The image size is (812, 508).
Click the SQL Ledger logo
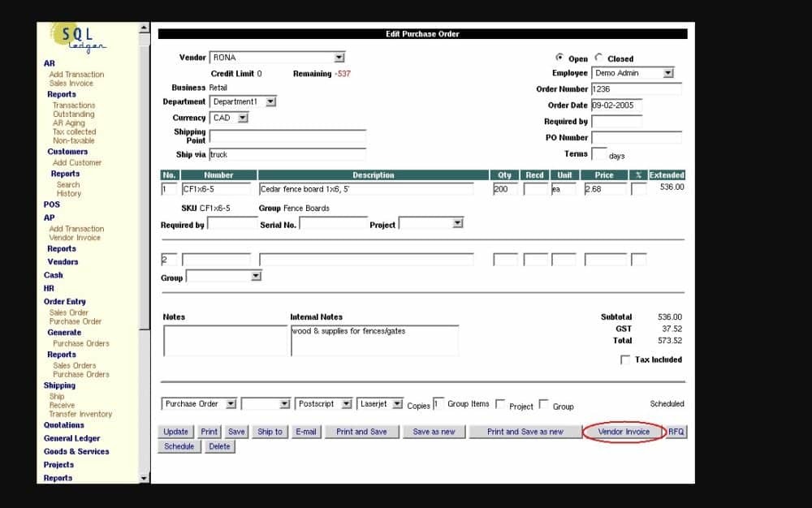78,38
